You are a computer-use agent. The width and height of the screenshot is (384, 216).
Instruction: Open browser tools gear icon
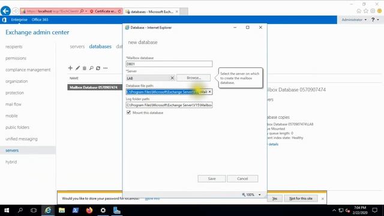pos(373,11)
